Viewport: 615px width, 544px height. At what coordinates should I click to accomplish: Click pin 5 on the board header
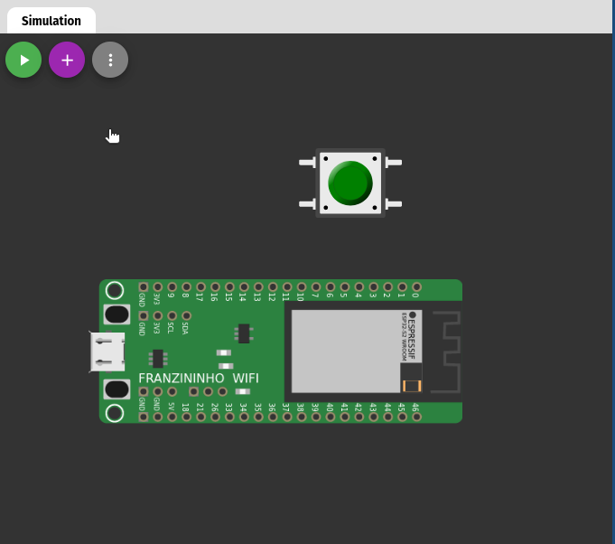(x=345, y=287)
